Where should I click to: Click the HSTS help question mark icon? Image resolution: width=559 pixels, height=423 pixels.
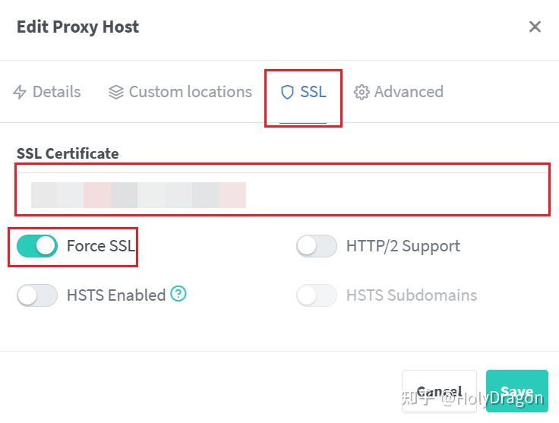[178, 294]
